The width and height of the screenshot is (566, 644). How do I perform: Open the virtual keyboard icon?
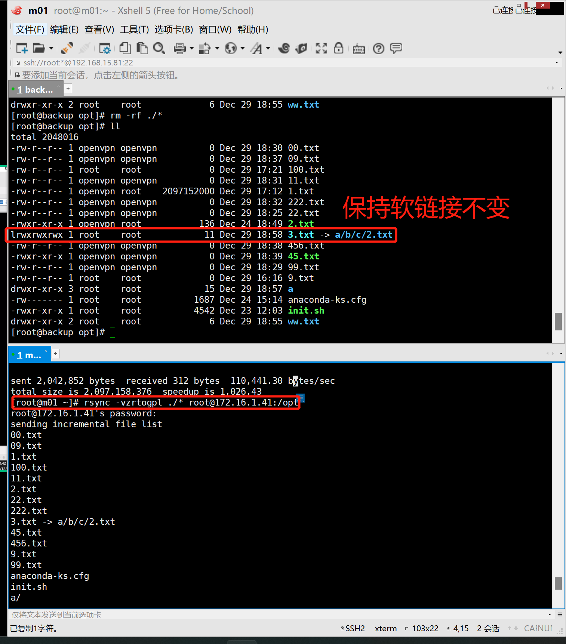tap(359, 49)
